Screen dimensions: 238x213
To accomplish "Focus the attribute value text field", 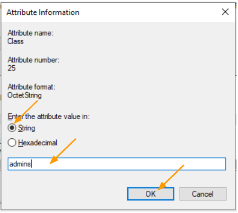I will (x=117, y=164).
